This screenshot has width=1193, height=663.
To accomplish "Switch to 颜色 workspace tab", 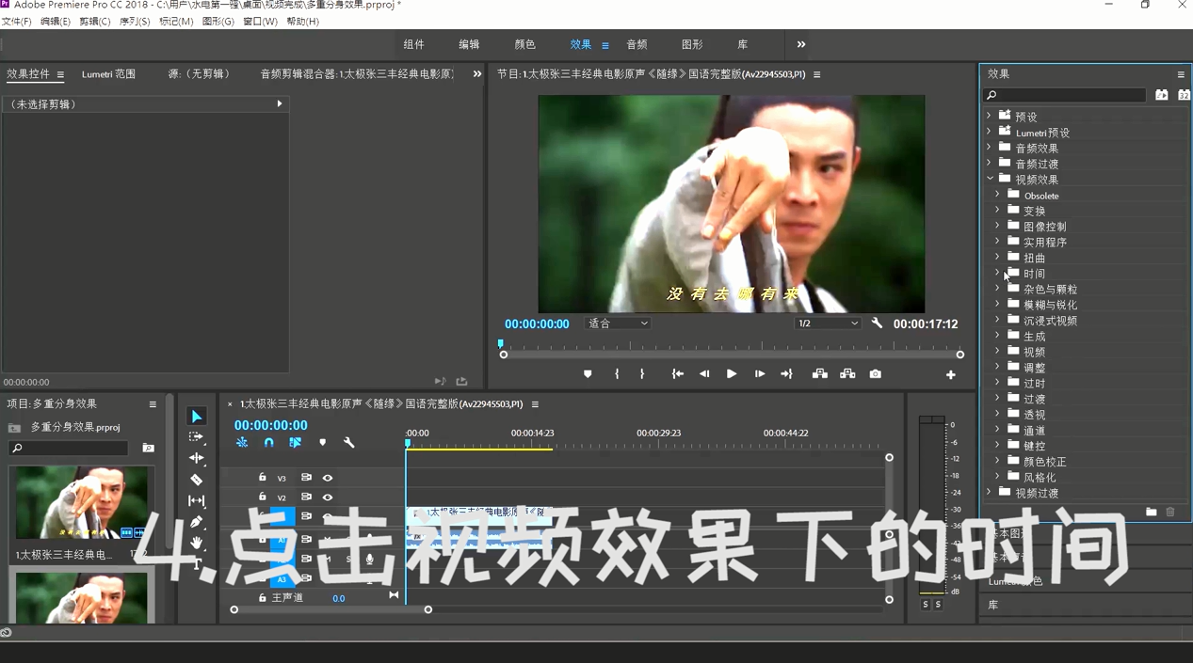I will pyautogui.click(x=524, y=44).
